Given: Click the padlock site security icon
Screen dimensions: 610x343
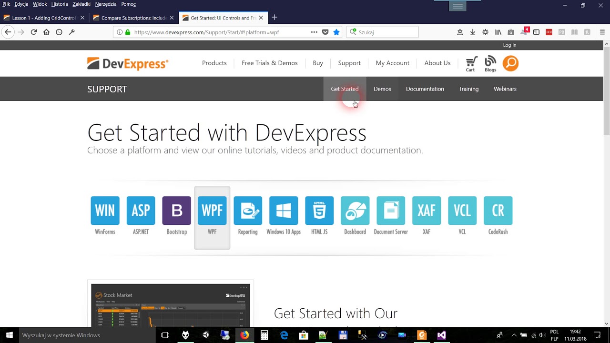Looking at the screenshot, I should pos(127,32).
